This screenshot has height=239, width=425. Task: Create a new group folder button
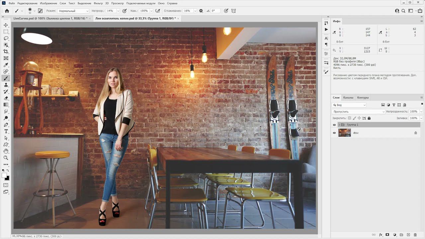(x=401, y=235)
